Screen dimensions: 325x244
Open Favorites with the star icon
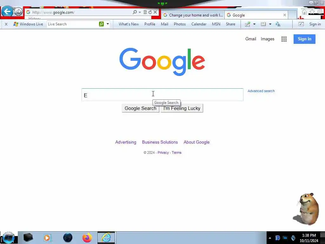pyautogui.click(x=312, y=12)
